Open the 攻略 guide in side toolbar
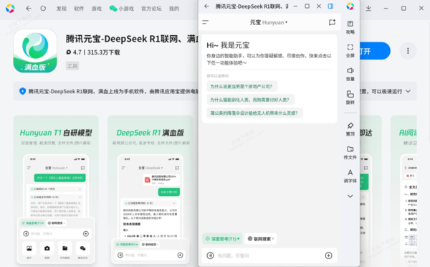Screen dimensions: 430x267 pos(350,27)
